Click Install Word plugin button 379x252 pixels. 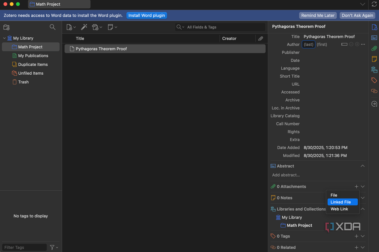(x=147, y=16)
